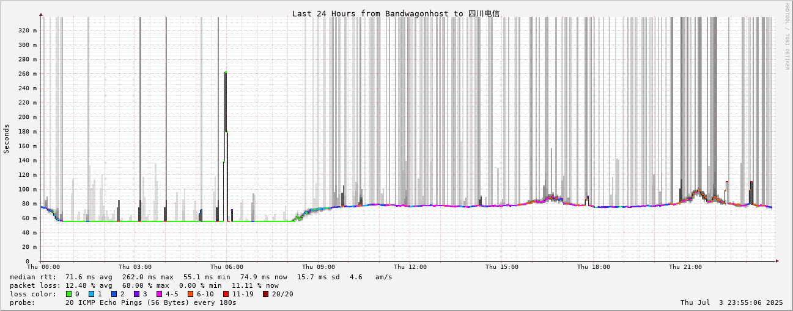This screenshot has height=311, width=793.
Task: Click the '200 m' y-axis tick label
Action: coord(27,117)
